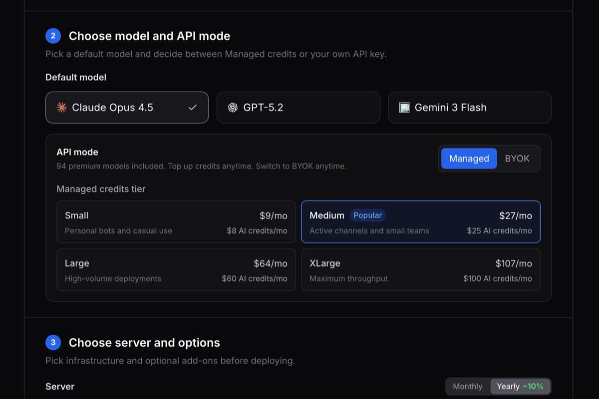
Task: Click the step 3 number badge
Action: [53, 342]
